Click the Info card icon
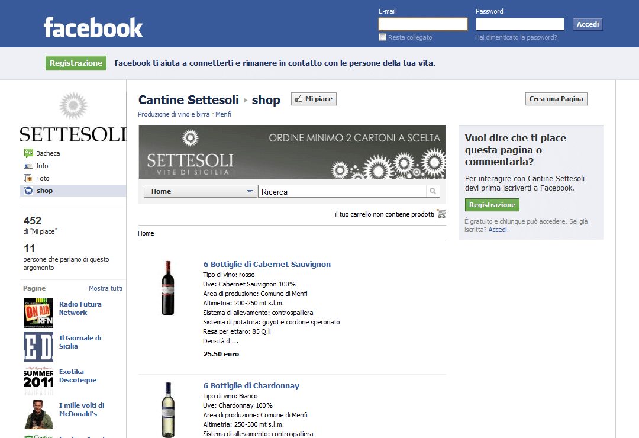This screenshot has width=639, height=438. (x=28, y=166)
